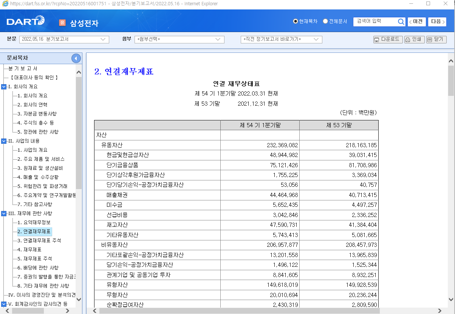Open 2. 회사의 연혁 tree entry
The width and height of the screenshot is (455, 314).
coord(32,105)
